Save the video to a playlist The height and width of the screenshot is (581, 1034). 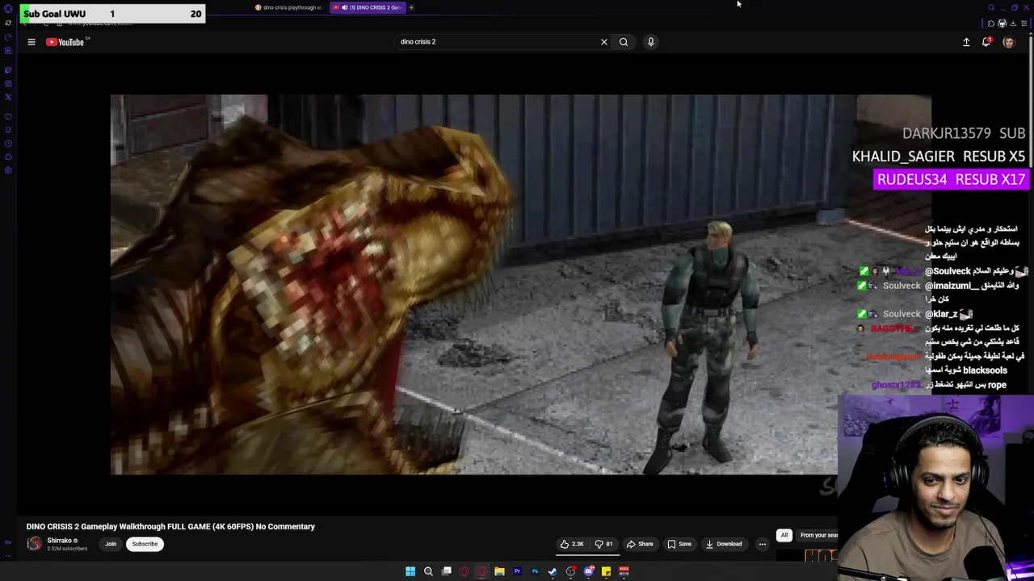click(679, 544)
